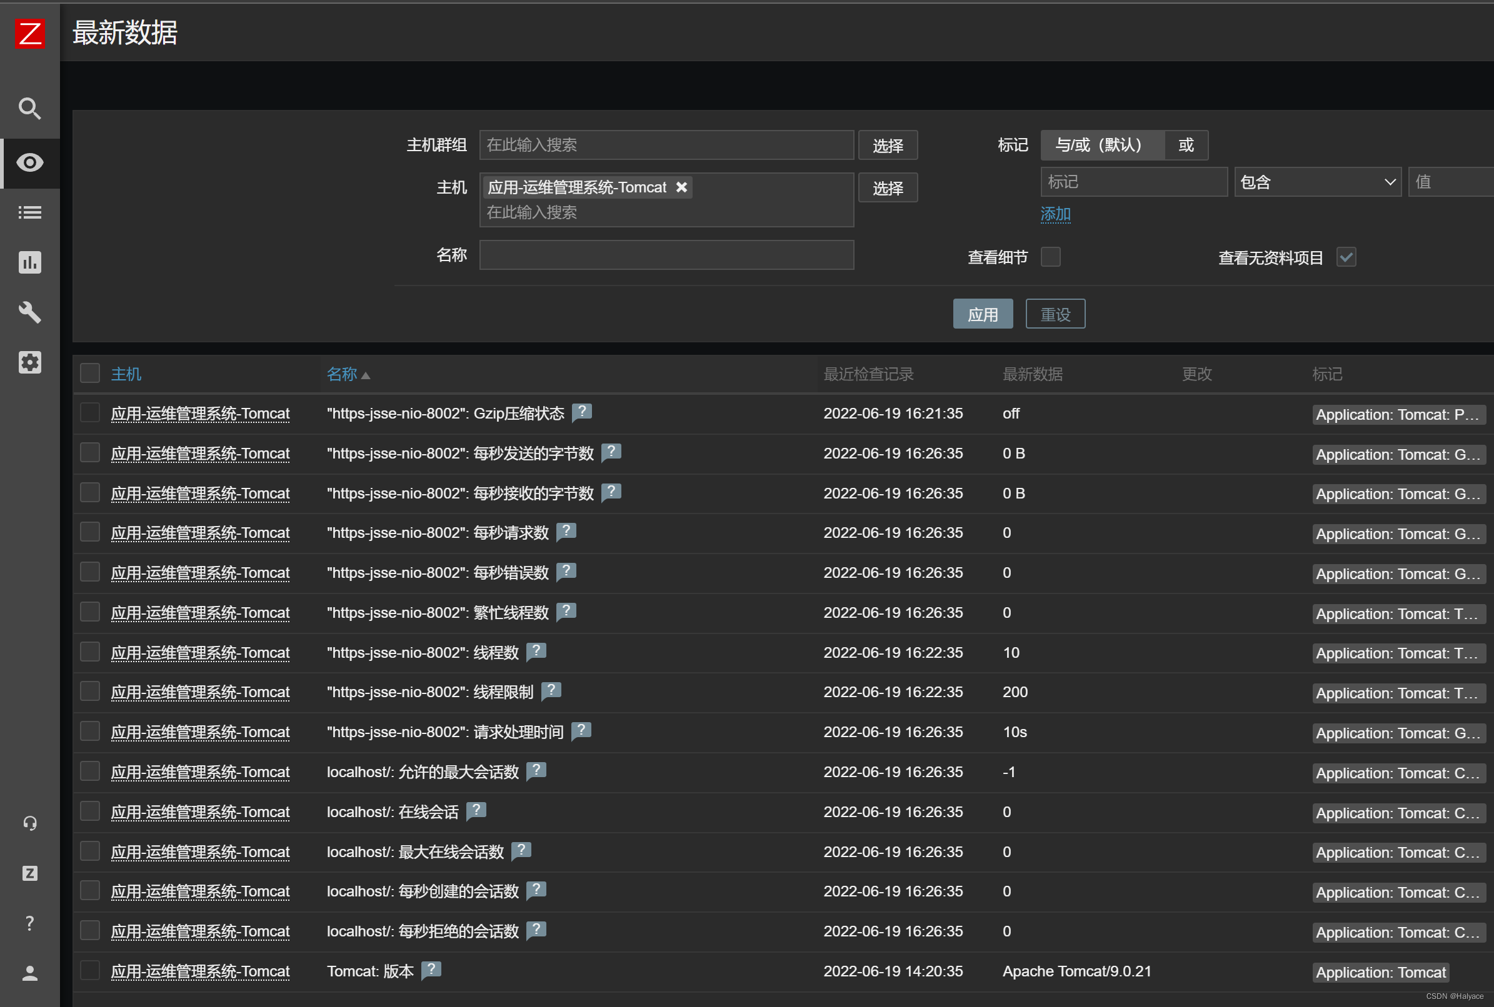Focus the 标记 tag name input
This screenshot has width=1494, height=1007.
(1133, 182)
